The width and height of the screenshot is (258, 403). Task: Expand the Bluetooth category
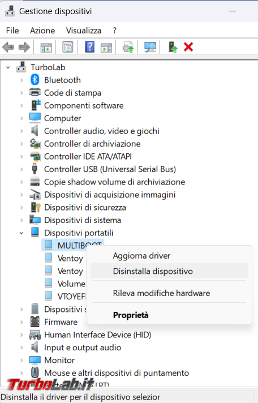pyautogui.click(x=21, y=80)
